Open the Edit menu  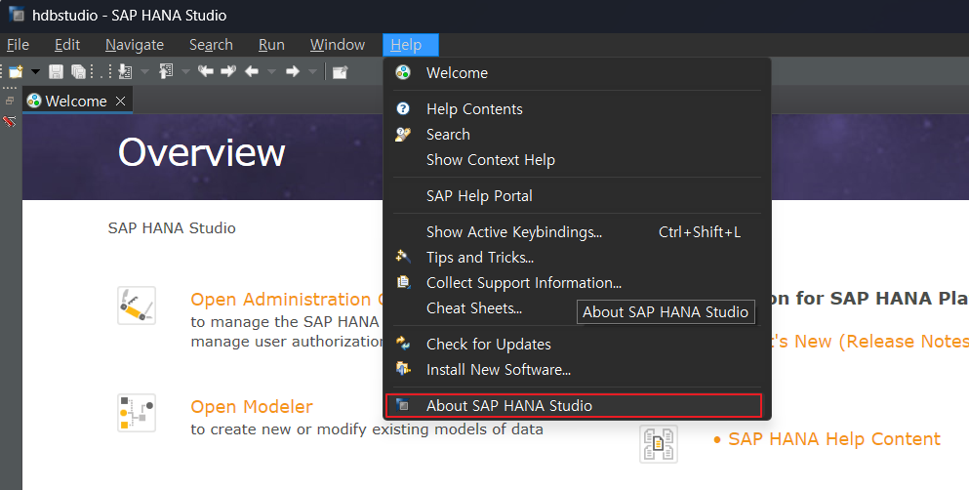coord(66,45)
